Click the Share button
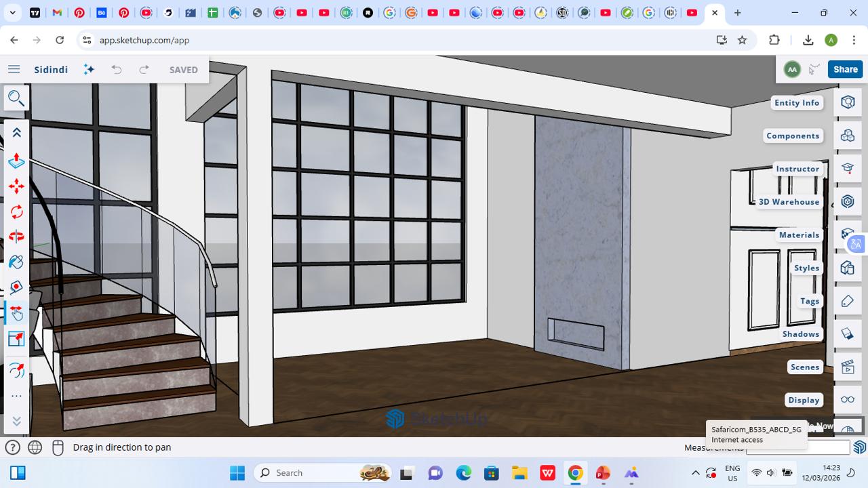The height and width of the screenshot is (488, 868). click(845, 69)
